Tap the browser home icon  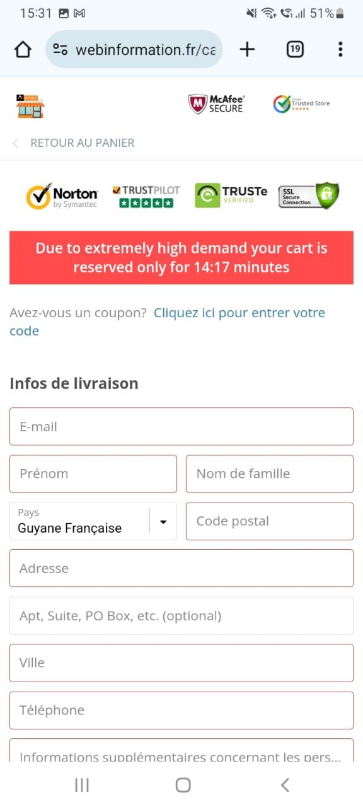[23, 49]
